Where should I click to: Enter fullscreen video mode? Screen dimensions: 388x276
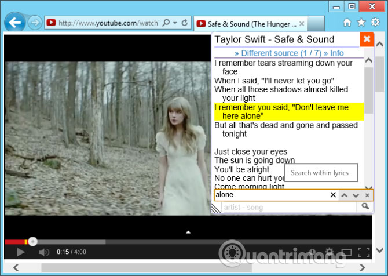[364, 252]
